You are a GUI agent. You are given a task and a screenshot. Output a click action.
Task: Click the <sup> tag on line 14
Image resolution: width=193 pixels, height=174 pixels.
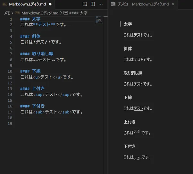point(39,95)
